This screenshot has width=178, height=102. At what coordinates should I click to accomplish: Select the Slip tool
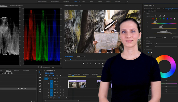coord(40,83)
